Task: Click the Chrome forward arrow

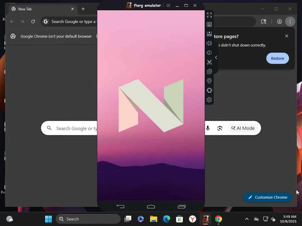Action: coord(22,21)
